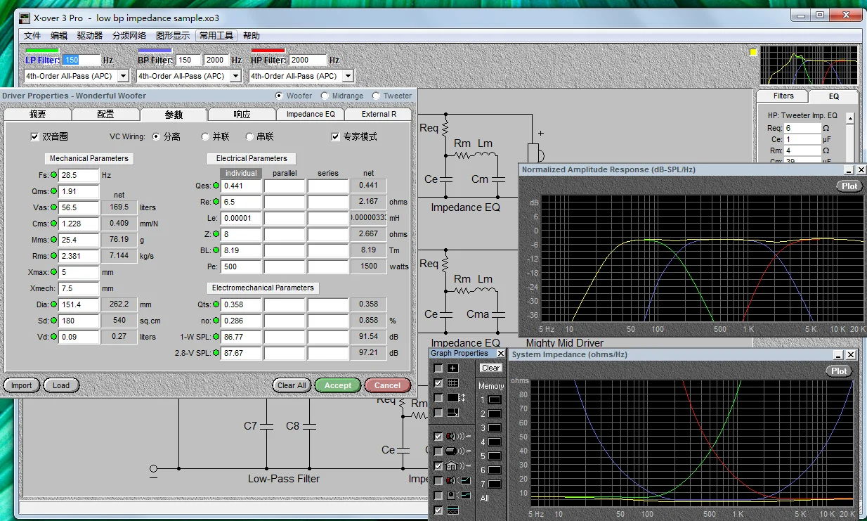The height and width of the screenshot is (521, 867).
Task: Open the 常用工具 tools menu
Action: [216, 36]
